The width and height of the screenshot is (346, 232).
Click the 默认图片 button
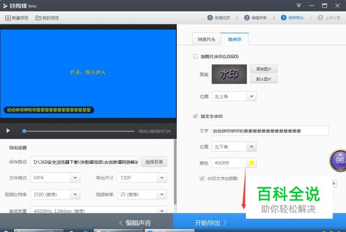(263, 79)
